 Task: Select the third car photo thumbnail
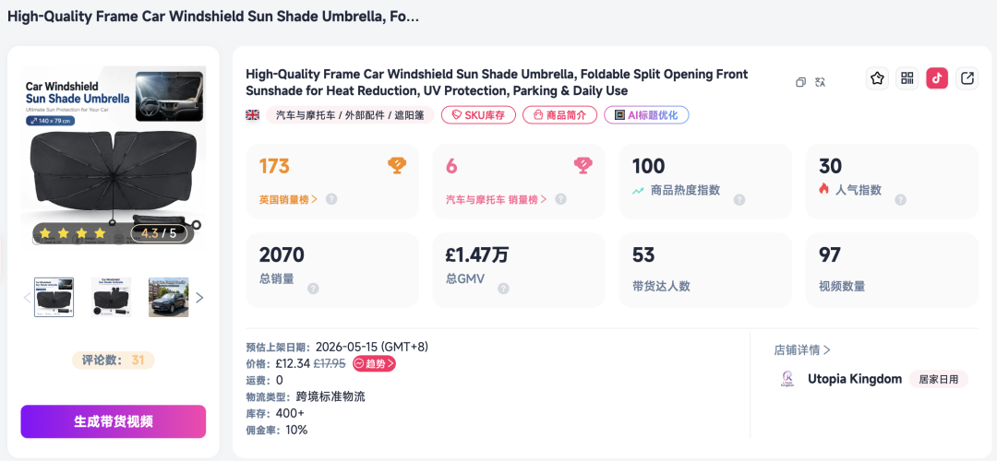[169, 297]
